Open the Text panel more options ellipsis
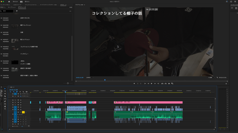238x133 pixels. (x=70, y=11)
